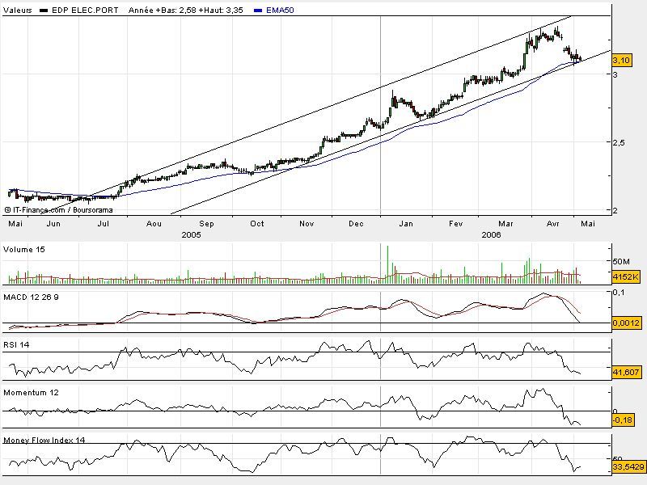Click the "MACD 12 26 9" panel title
Image resolution: width=647 pixels, height=485 pixels.
[31, 297]
